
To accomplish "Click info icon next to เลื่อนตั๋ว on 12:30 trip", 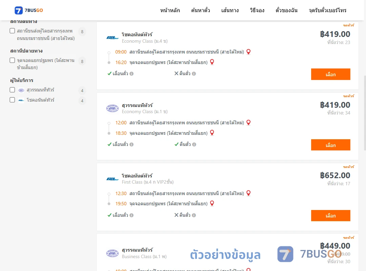I will coord(131,215).
